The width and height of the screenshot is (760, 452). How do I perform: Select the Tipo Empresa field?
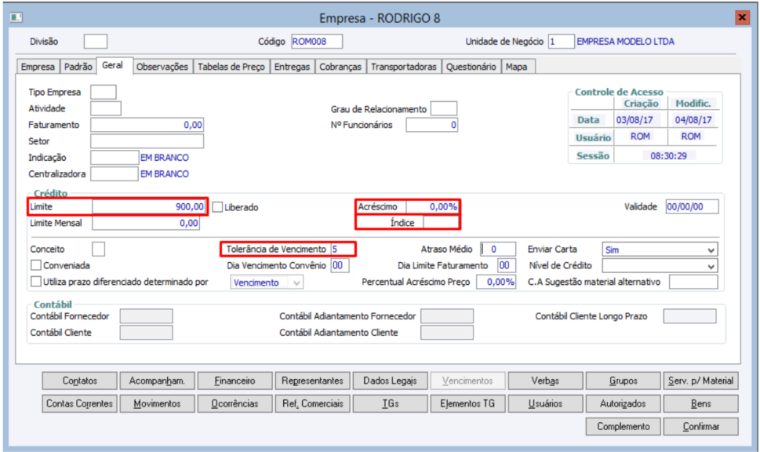(x=104, y=92)
